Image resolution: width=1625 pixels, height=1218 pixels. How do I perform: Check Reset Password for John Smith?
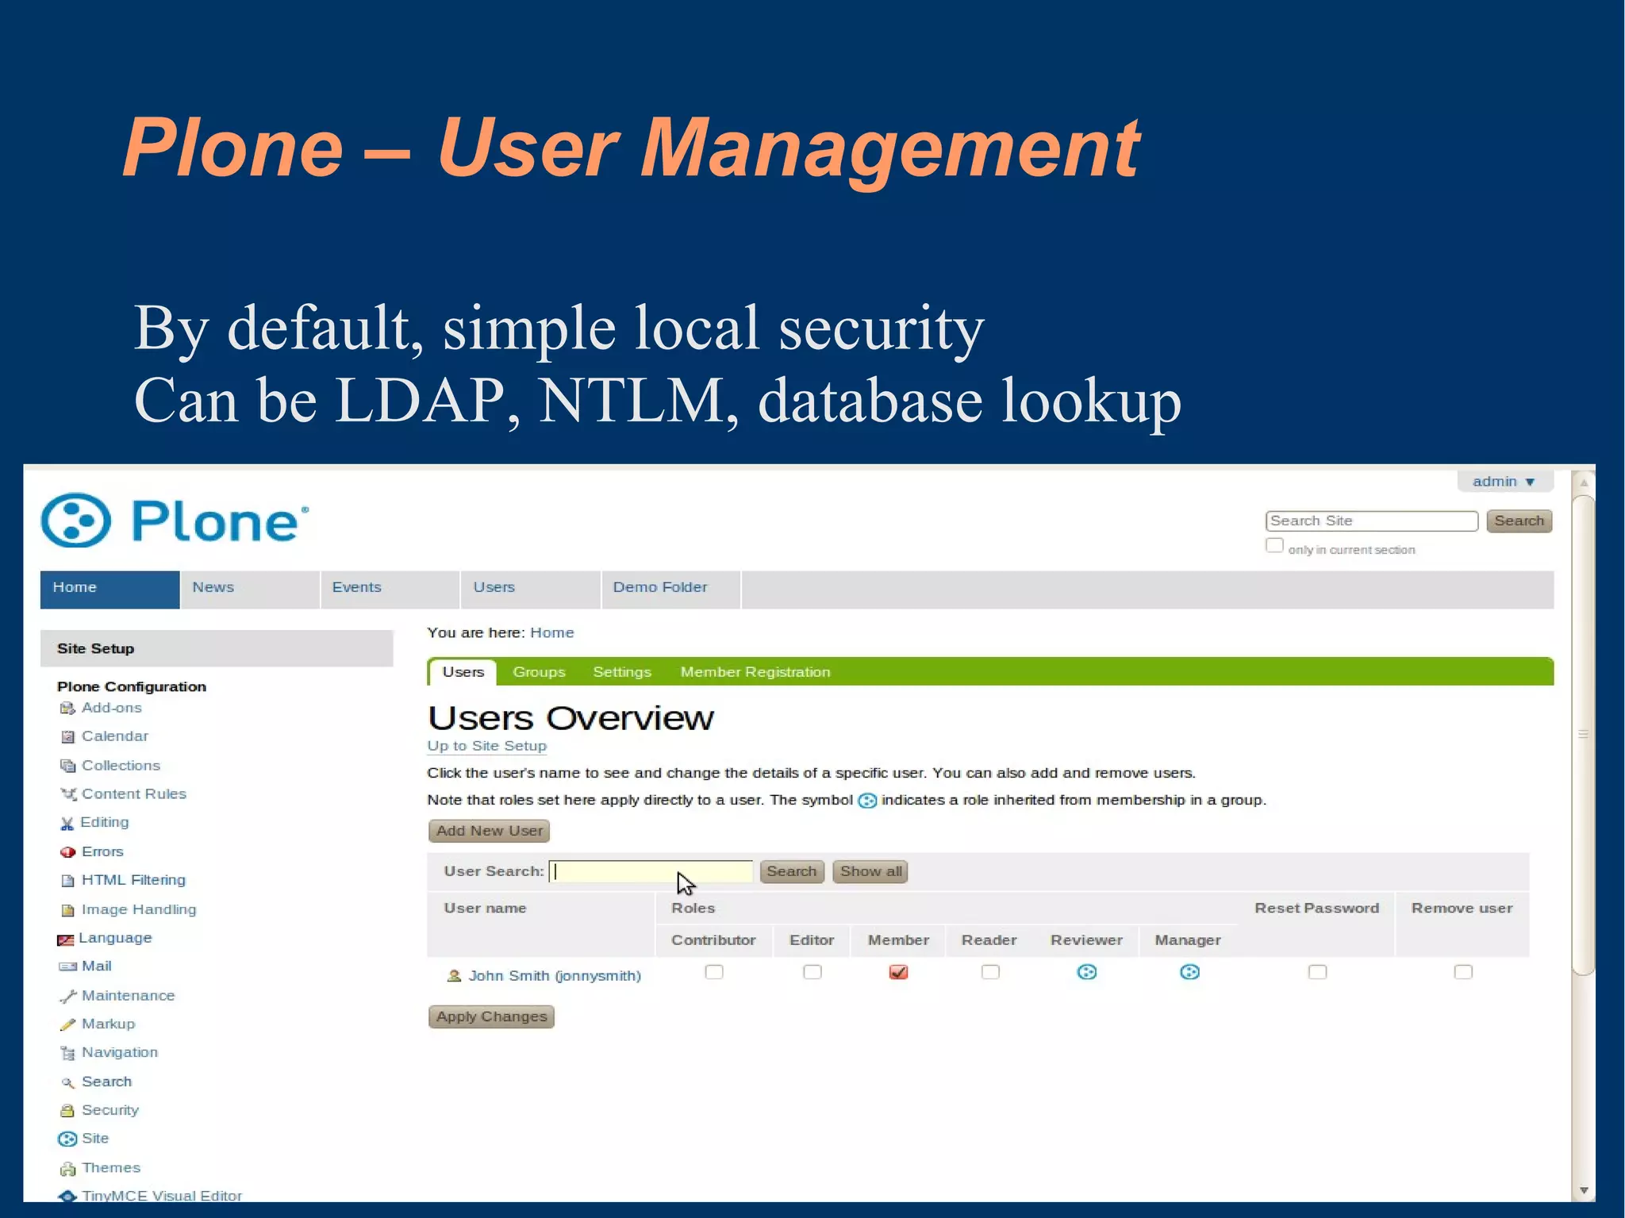click(x=1317, y=972)
